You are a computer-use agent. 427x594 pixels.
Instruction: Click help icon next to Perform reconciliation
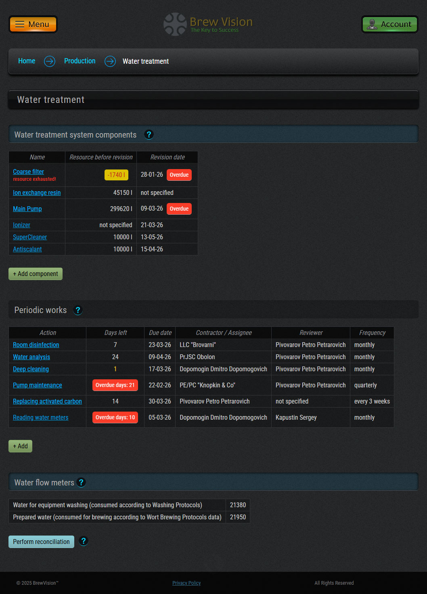click(84, 541)
